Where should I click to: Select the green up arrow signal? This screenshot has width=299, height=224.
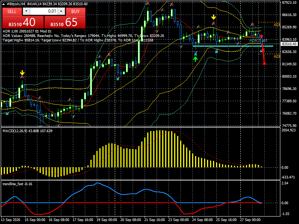[x=195, y=59]
